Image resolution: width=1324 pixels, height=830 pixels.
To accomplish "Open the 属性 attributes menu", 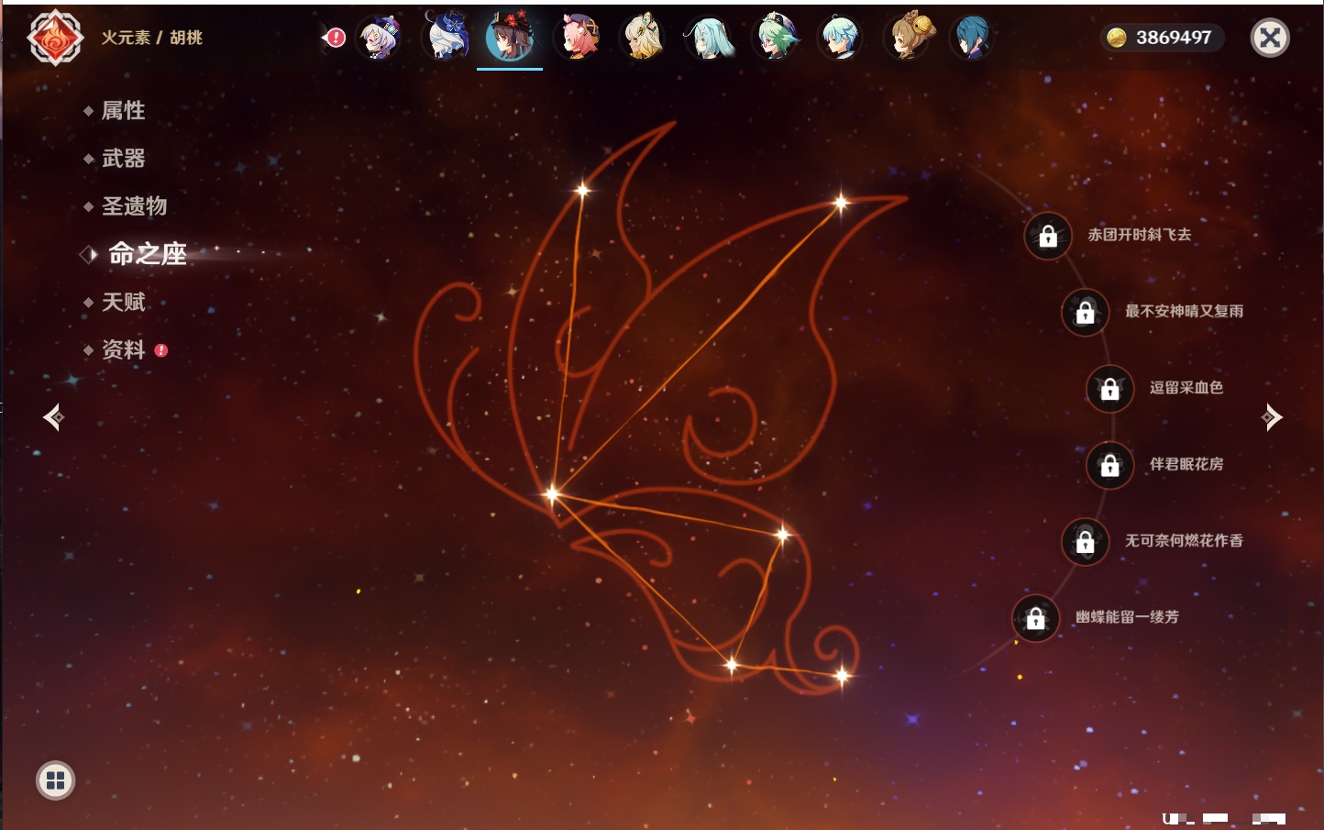I will [x=123, y=111].
